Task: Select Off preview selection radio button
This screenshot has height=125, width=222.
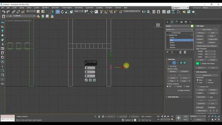Action: pyautogui.click(x=168, y=86)
